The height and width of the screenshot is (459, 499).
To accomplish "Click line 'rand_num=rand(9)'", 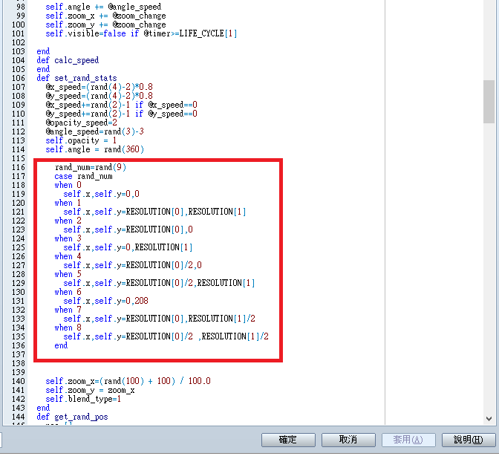I will coord(91,167).
